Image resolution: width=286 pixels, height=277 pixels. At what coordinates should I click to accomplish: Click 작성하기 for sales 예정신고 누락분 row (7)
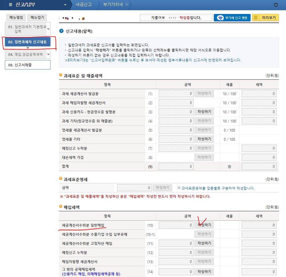pyautogui.click(x=204, y=148)
